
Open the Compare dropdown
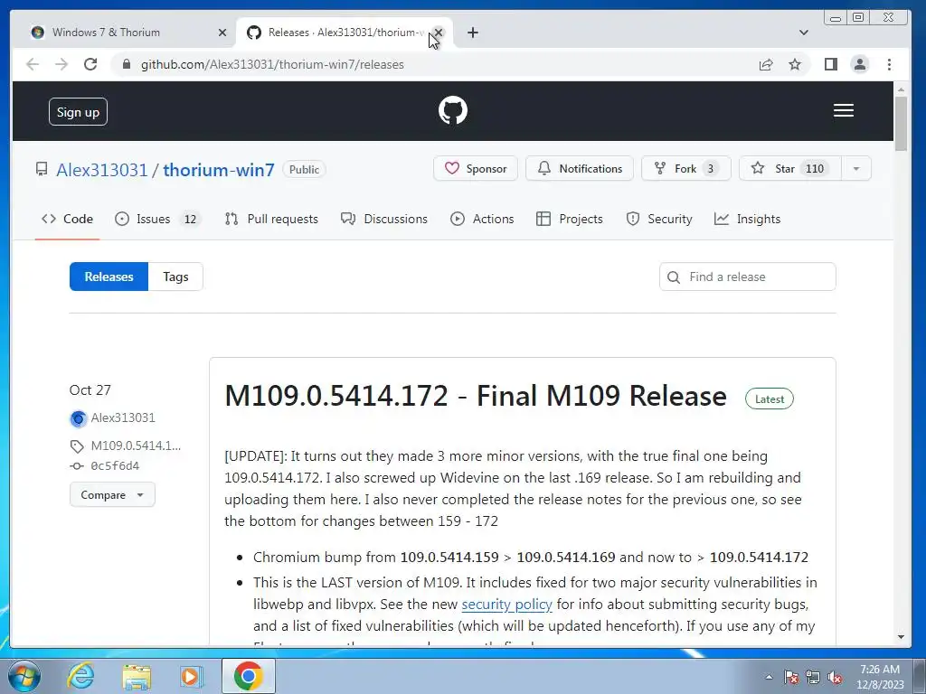112,494
